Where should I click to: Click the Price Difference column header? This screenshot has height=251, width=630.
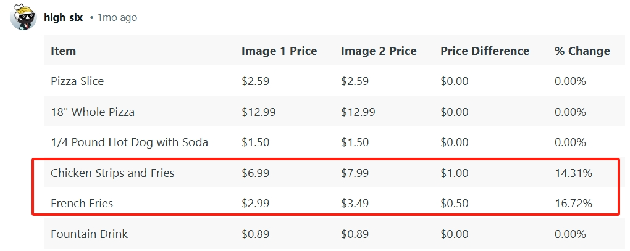485,51
